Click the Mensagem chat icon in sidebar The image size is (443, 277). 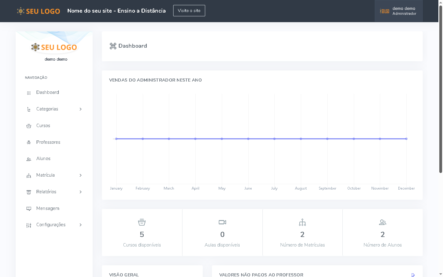29,209
